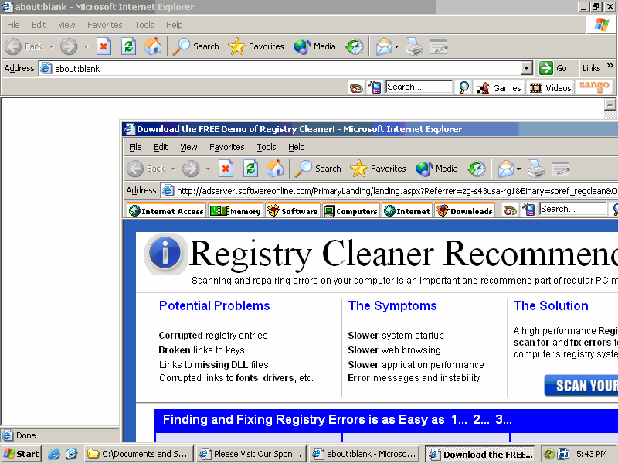
Task: Click Refresh icon in Registry Cleaner window
Action: [x=250, y=169]
